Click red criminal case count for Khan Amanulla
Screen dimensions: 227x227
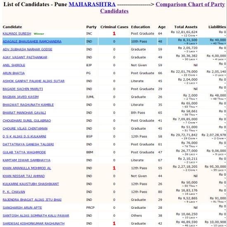[x=114, y=168]
